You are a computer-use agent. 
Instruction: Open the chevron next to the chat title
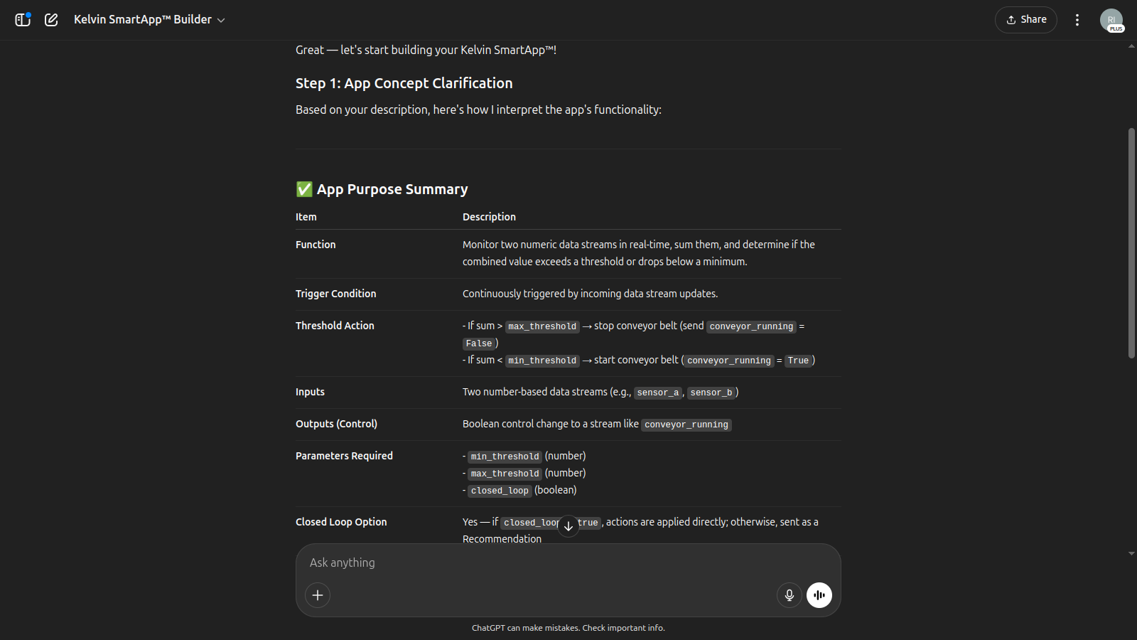coord(221,20)
